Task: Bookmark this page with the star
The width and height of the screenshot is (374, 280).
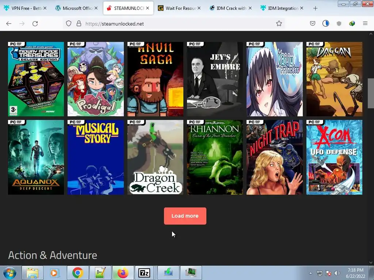Action: coord(279,24)
